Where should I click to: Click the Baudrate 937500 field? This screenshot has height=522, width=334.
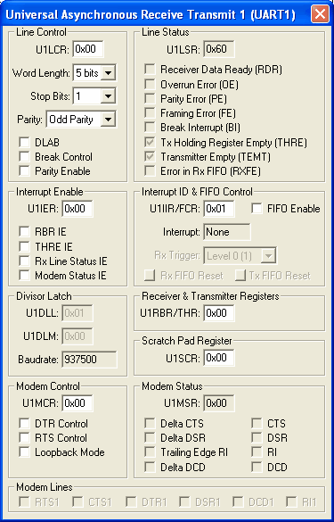(89, 360)
